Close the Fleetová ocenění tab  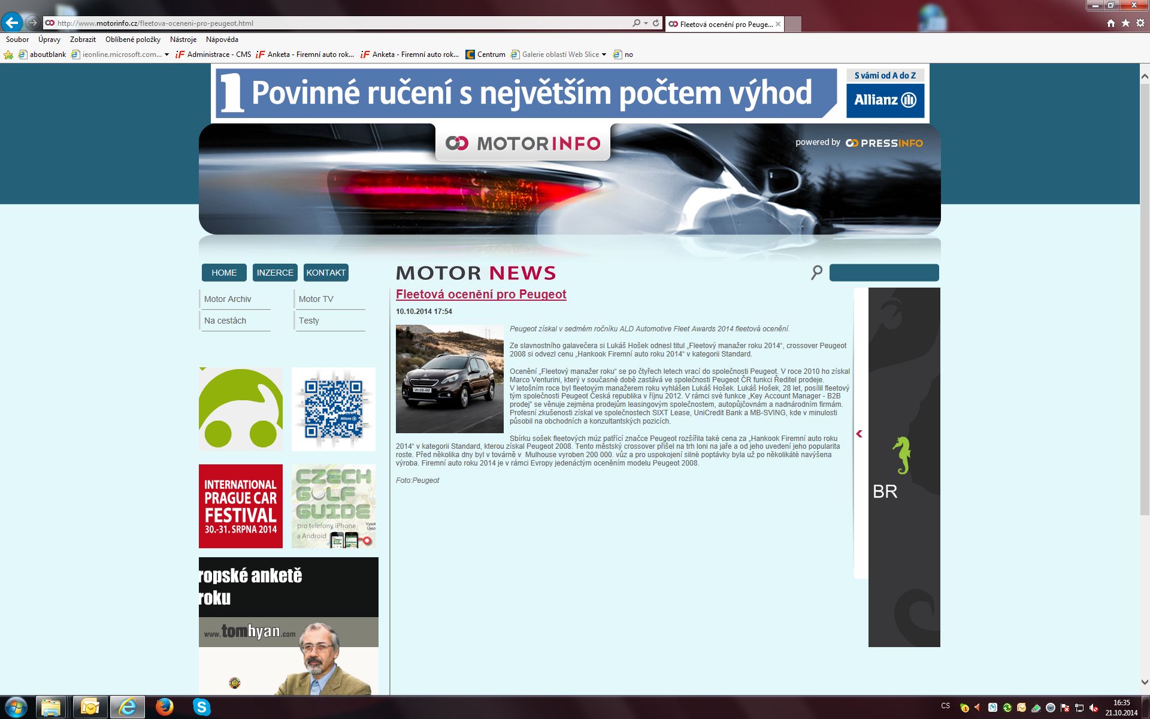click(x=778, y=24)
